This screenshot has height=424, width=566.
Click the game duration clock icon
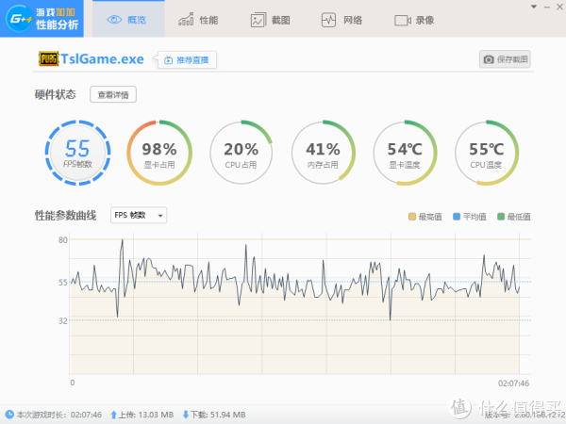9,415
